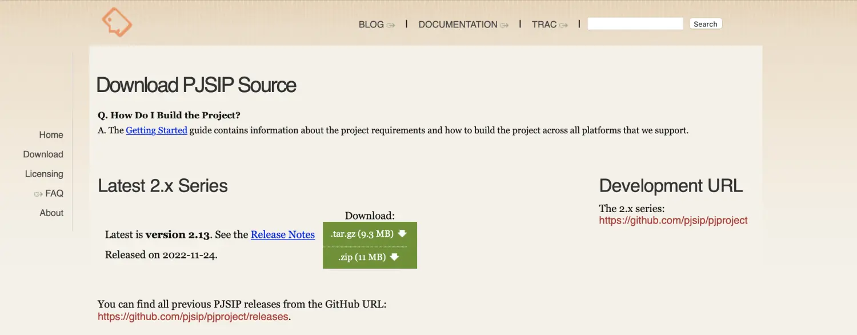Click the external-link arrow icon beside TRAC

pyautogui.click(x=564, y=25)
